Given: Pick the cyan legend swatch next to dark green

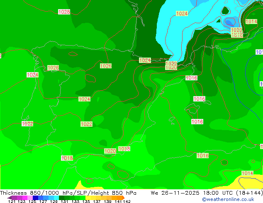Looking at the screenshot, I should pyautogui.click(x=56, y=198).
